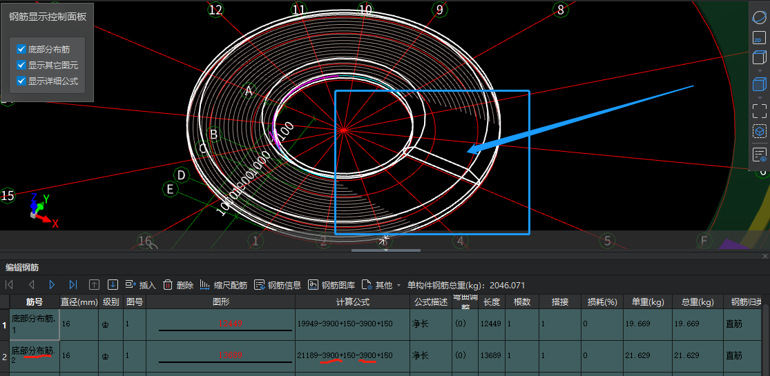Click the 单重(kg) column header
Screen dimensions: 770x376
648,302
